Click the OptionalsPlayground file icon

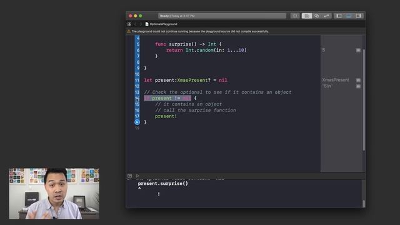147,24
